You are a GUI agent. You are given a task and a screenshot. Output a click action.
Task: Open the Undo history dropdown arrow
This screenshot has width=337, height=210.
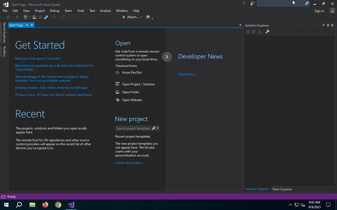[58, 17]
